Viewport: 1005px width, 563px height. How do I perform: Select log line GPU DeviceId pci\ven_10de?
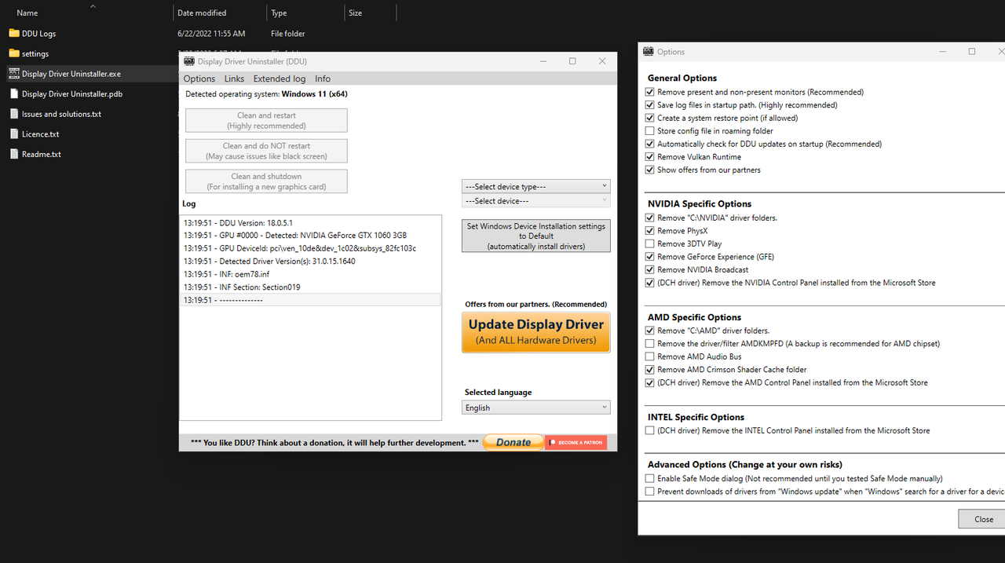coord(310,249)
